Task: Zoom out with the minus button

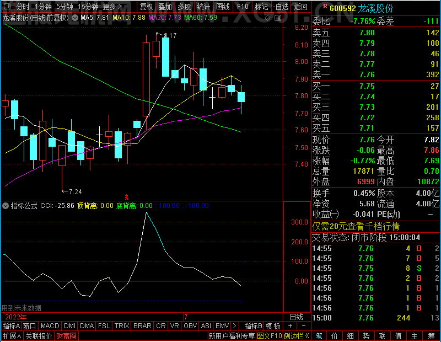Action: [x=304, y=326]
